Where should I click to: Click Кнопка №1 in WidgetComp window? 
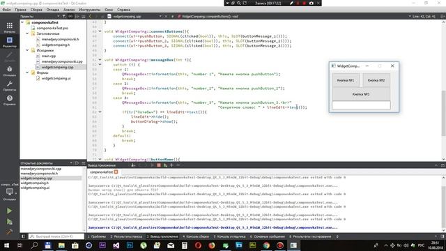coord(346,80)
